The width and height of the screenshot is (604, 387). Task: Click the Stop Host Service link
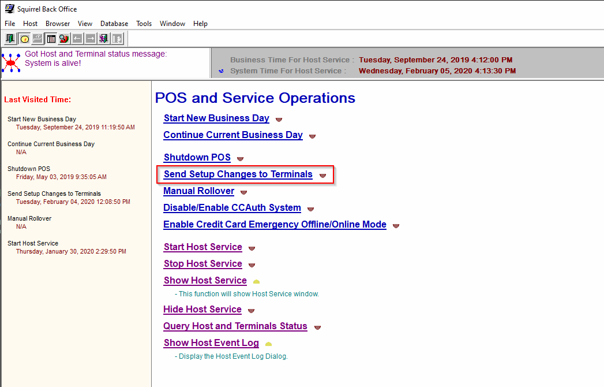tap(203, 264)
